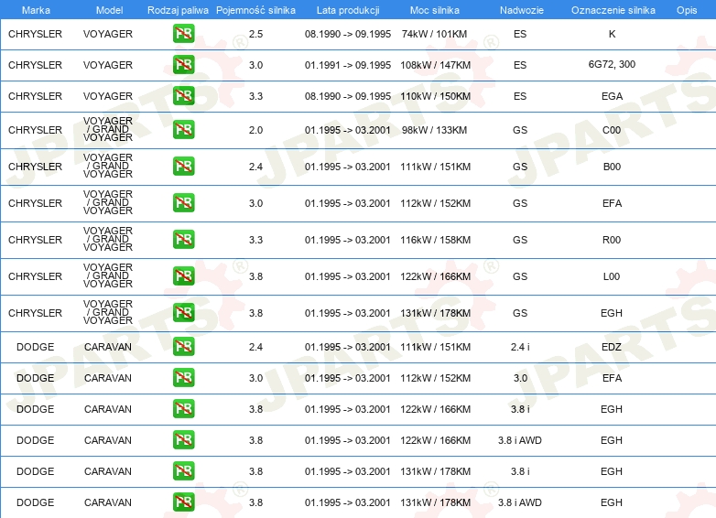This screenshot has width=716, height=518.
Task: Select body cell 'ES' in K row
Action: tap(520, 34)
